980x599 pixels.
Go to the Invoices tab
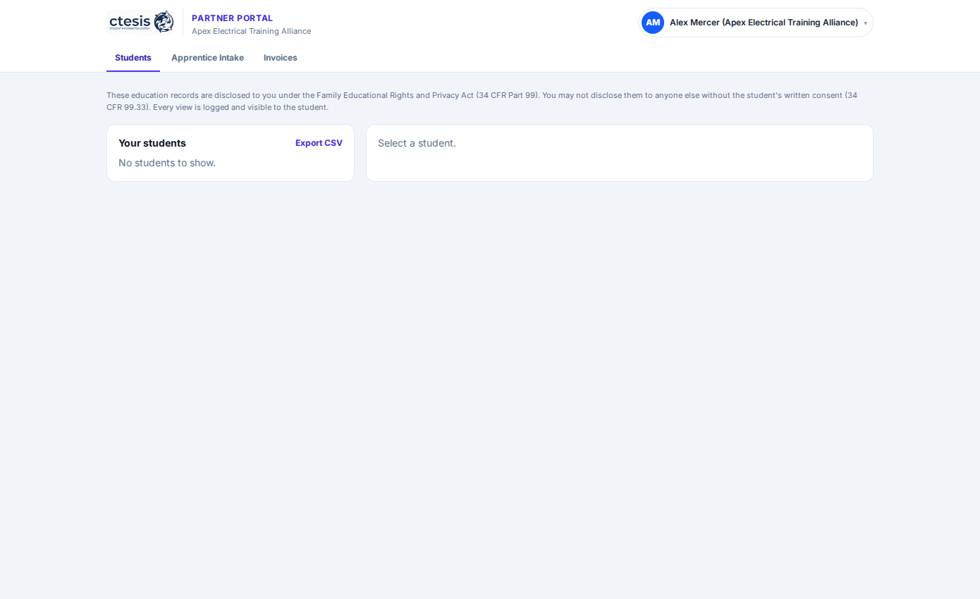pyautogui.click(x=281, y=58)
